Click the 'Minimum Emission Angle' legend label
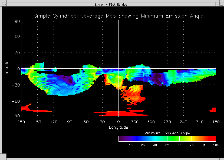The height and width of the screenshot is (160, 224). 167,133
